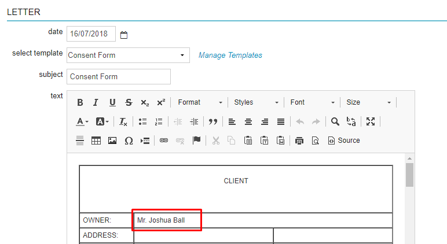Open the text color picker

click(83, 121)
